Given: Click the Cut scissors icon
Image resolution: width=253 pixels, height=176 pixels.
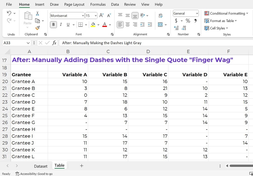Looking at the screenshot, I should click(x=38, y=13).
